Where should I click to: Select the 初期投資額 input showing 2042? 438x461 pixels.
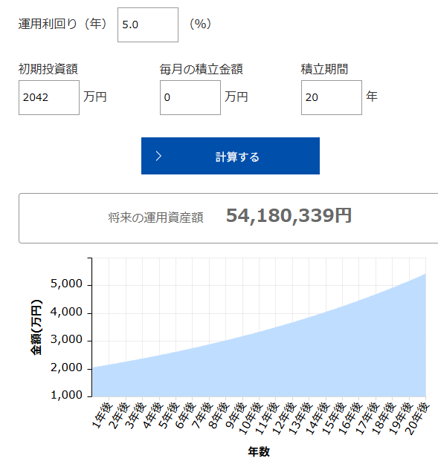pos(49,97)
